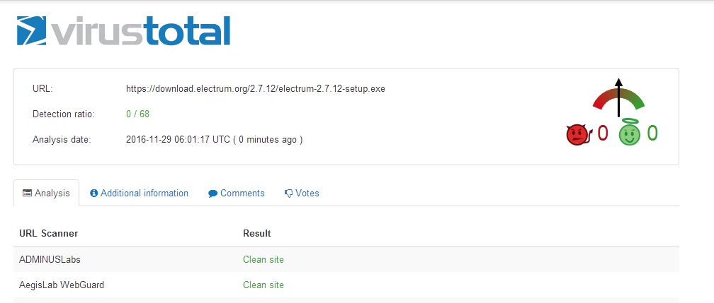Image resolution: width=714 pixels, height=303 pixels.
Task: Select the ADMINUSLabs scanner row
Action: tap(346, 259)
